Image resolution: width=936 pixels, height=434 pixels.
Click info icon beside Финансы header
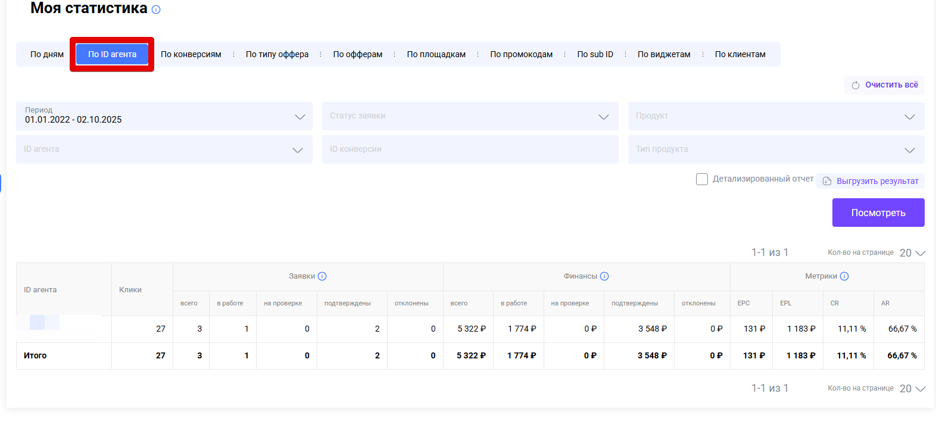pyautogui.click(x=604, y=276)
